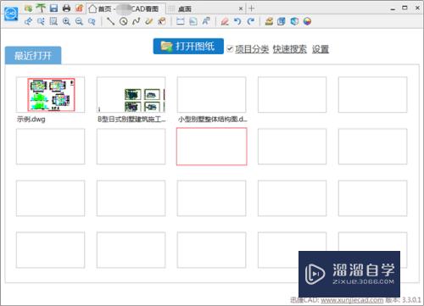Screen dimensions: 424x306
Task: Click the 项目分类 link
Action: (x=252, y=49)
